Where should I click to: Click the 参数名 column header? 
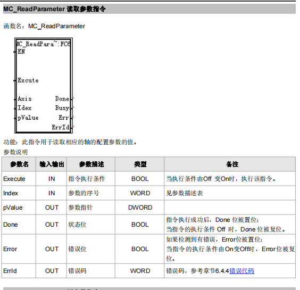click(19, 164)
